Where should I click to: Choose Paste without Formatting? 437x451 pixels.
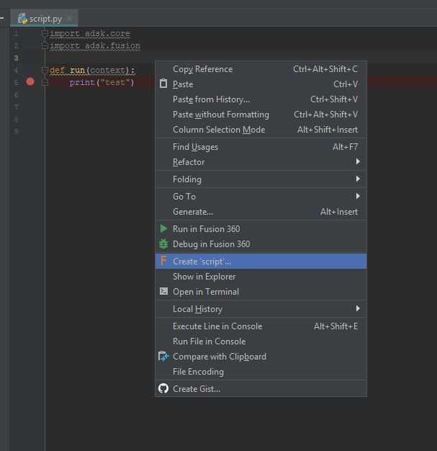pyautogui.click(x=261, y=115)
